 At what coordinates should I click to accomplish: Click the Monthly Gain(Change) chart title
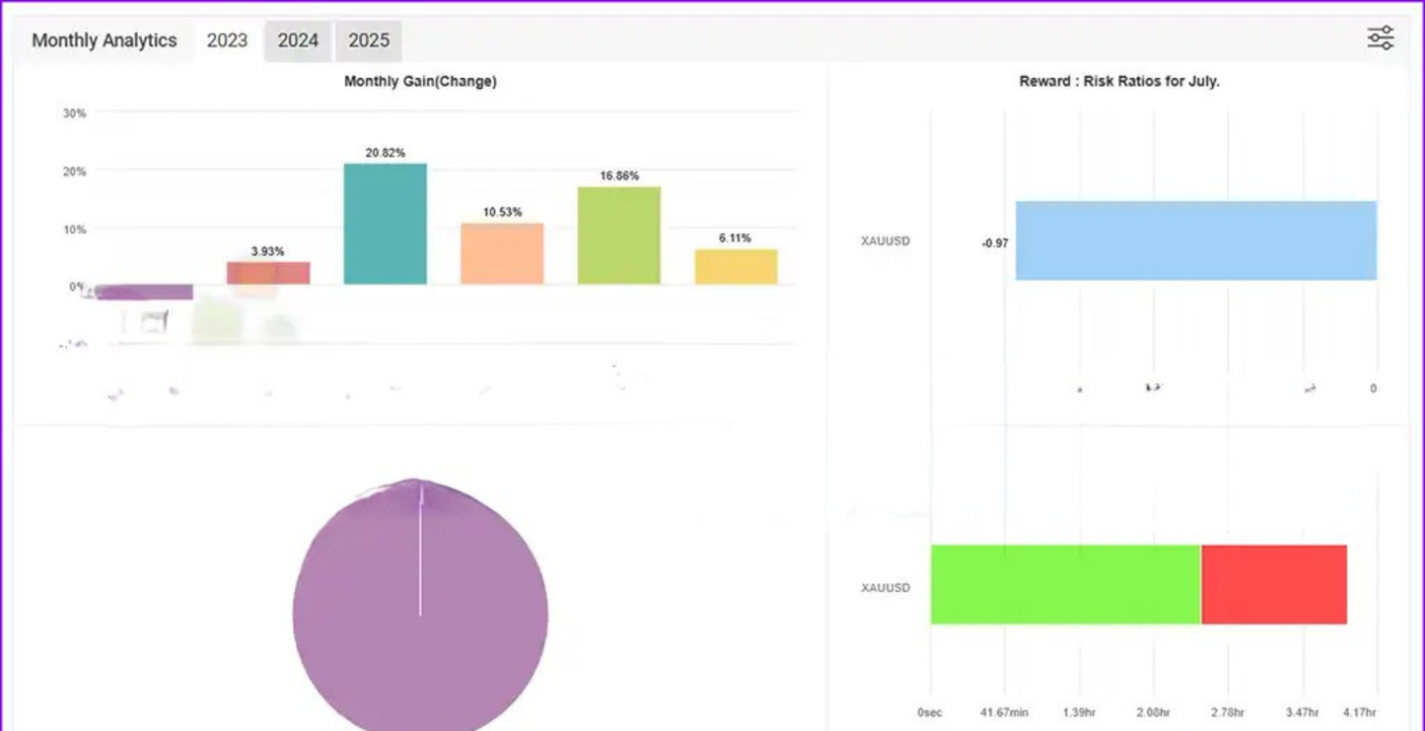[x=420, y=82]
